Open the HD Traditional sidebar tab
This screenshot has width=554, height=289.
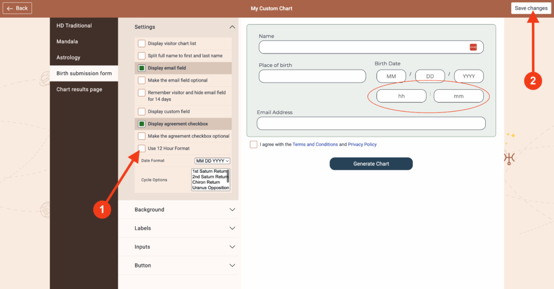[74, 25]
